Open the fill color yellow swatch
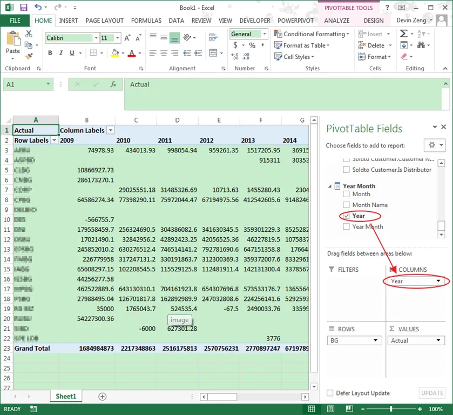 click(x=115, y=53)
